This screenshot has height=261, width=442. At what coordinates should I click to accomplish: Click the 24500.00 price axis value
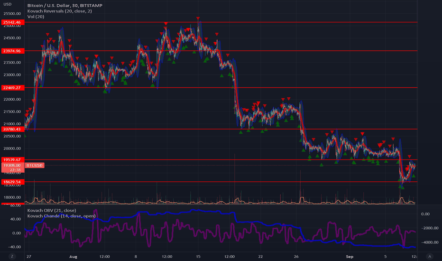coord(12,38)
